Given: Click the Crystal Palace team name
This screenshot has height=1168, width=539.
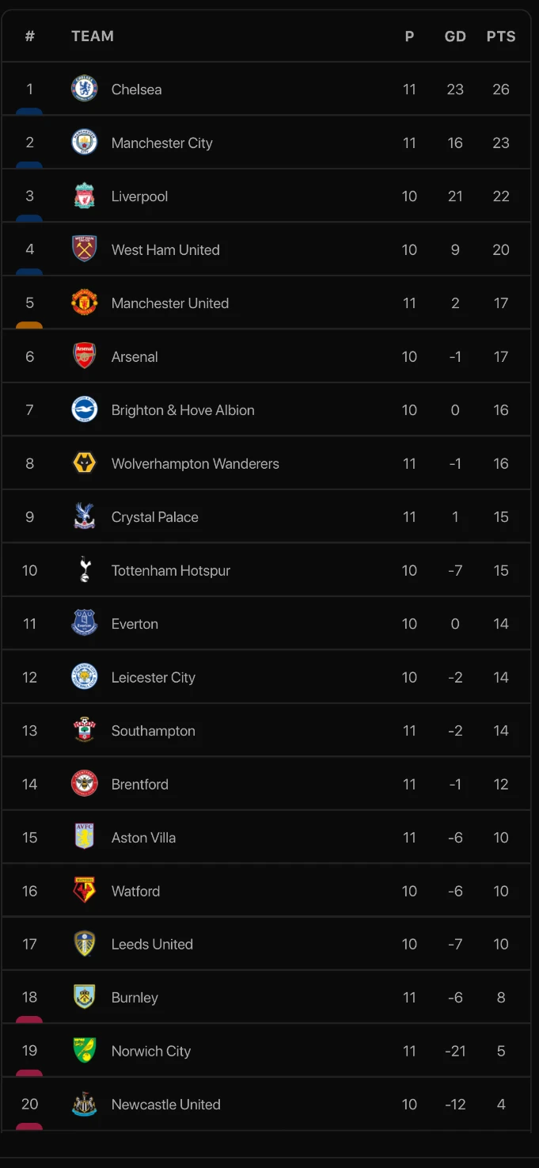Looking at the screenshot, I should [x=154, y=517].
